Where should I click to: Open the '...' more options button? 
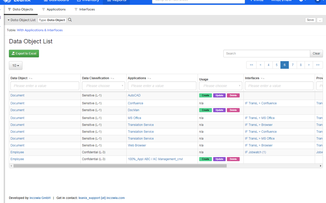[x=320, y=20]
